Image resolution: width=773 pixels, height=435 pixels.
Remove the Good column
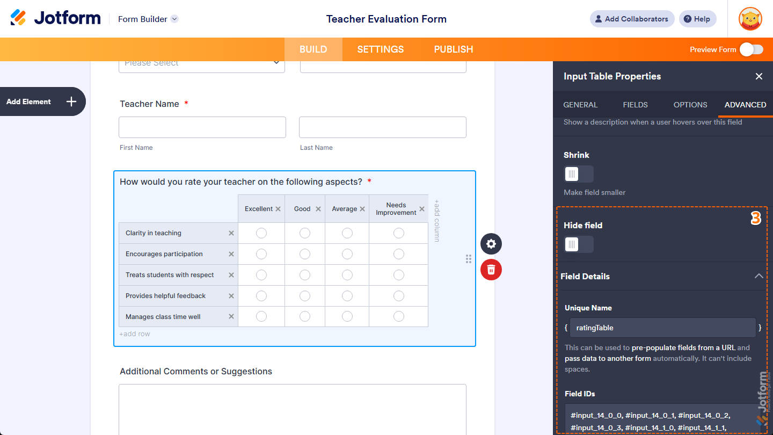pos(318,209)
